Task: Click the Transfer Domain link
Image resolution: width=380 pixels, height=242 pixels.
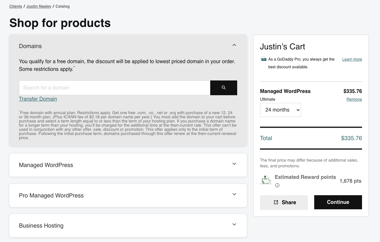Action: coord(38,99)
